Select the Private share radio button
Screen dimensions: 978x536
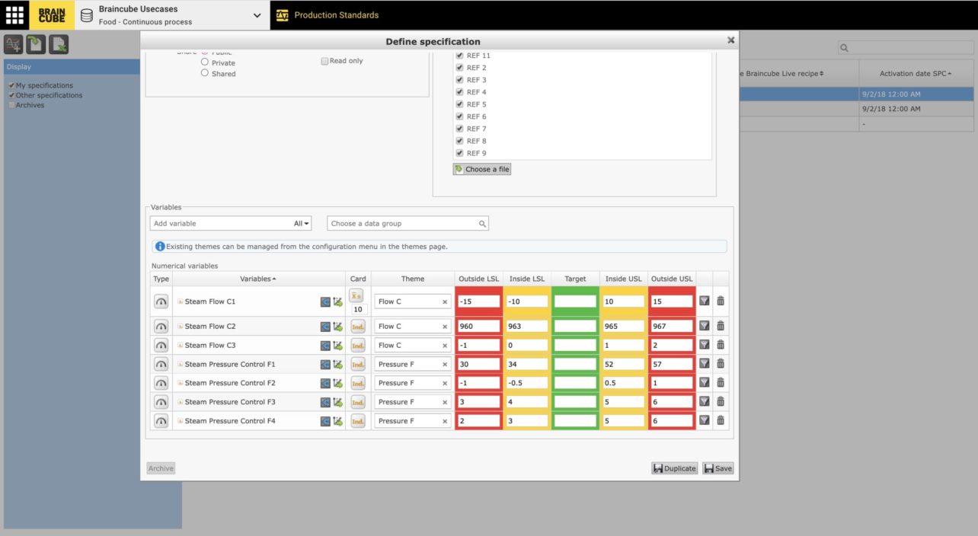[x=205, y=62]
